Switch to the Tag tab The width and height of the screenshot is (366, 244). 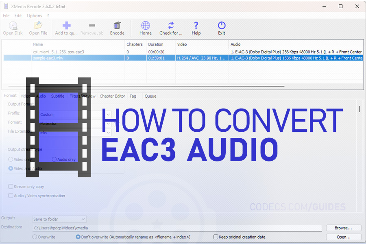133,96
